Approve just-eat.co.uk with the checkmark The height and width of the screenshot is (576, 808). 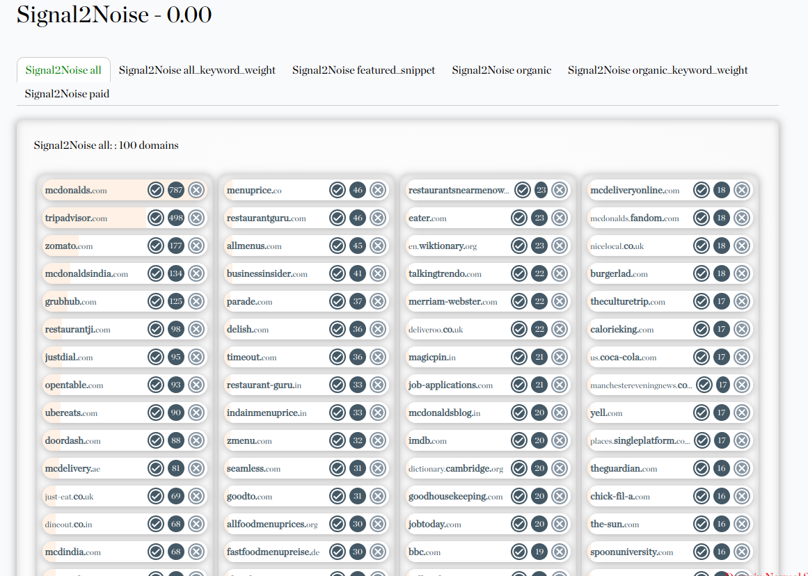click(x=156, y=496)
